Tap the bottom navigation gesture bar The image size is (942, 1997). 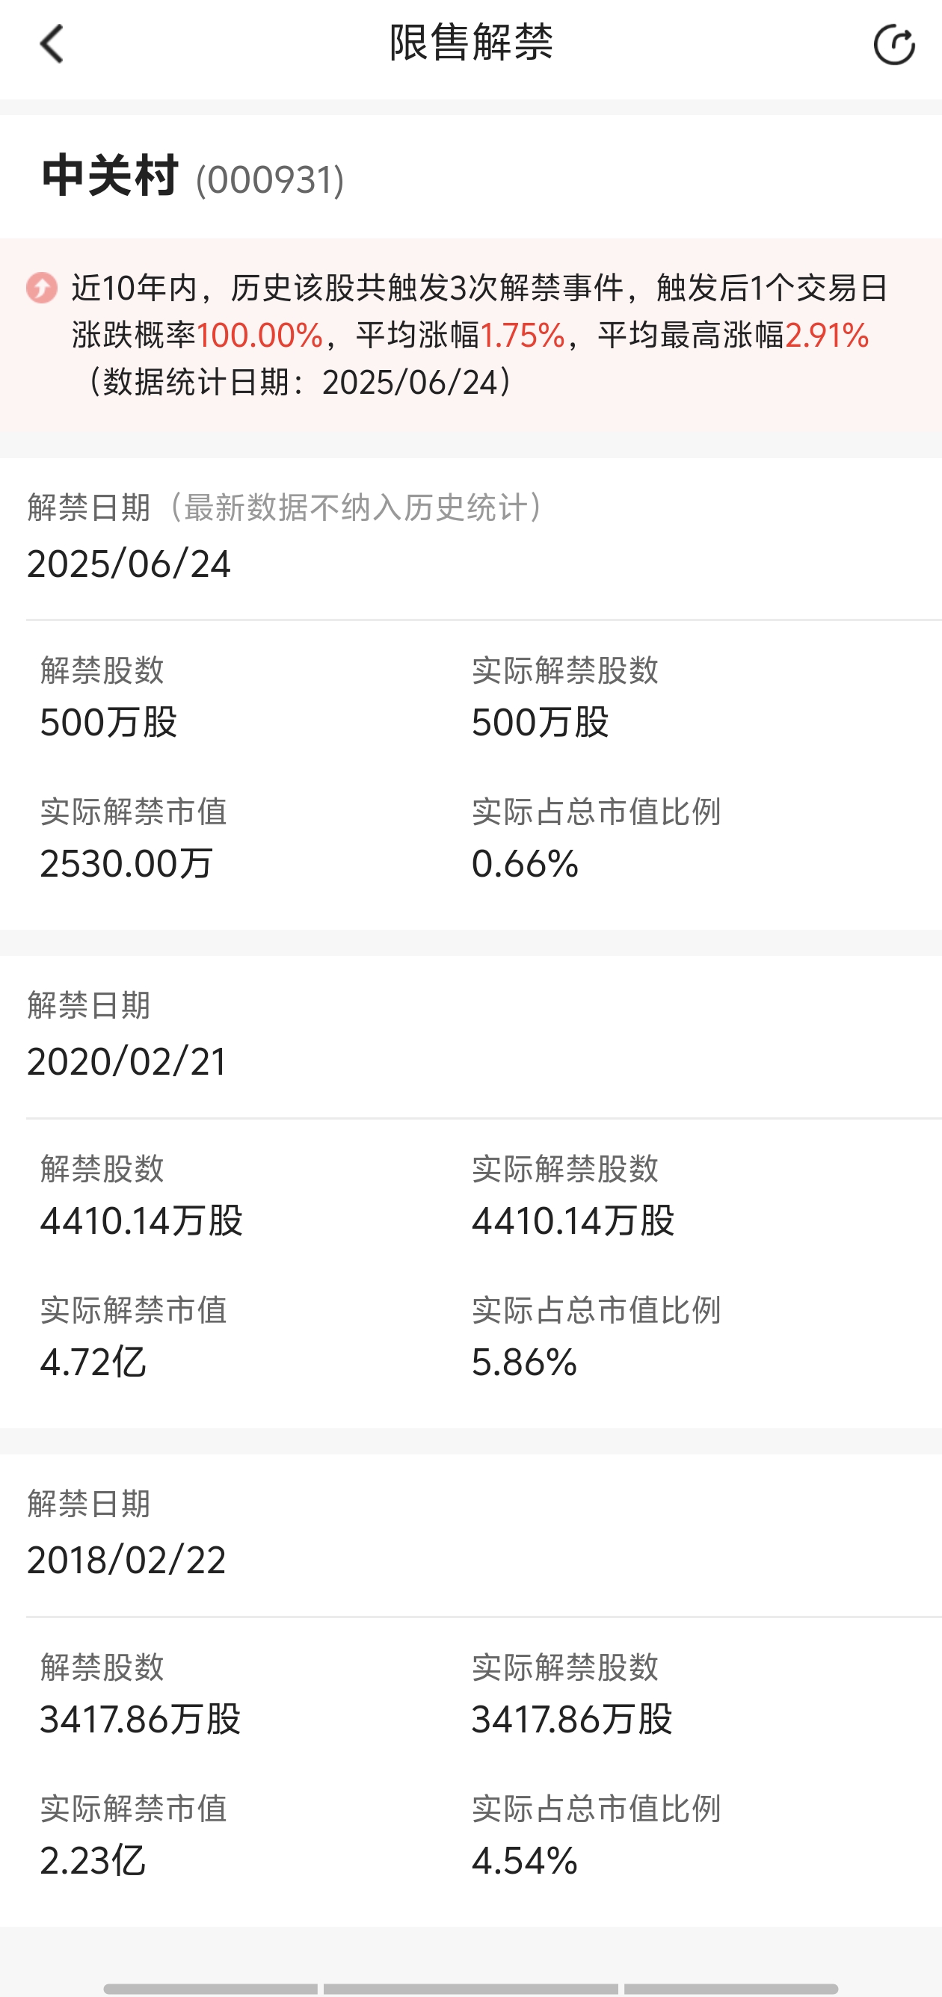pyautogui.click(x=470, y=1989)
